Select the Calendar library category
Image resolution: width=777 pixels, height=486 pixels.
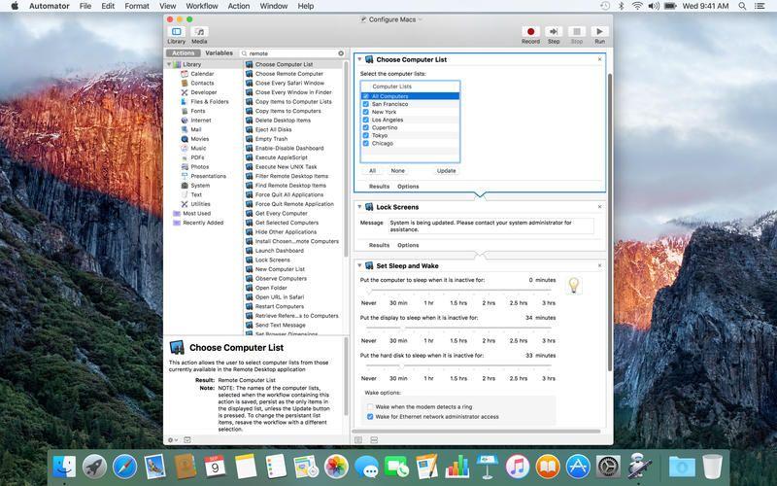coord(202,74)
